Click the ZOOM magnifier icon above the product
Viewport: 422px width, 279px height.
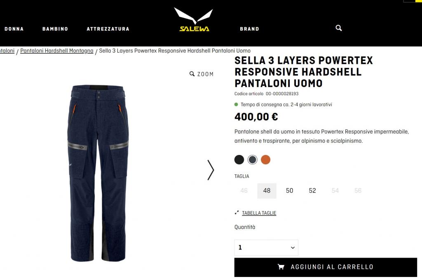pyautogui.click(x=192, y=74)
